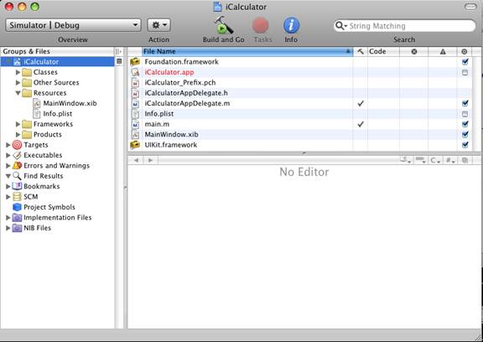Open the Simulator | Debug overview dropdown
Viewport: 483px width, 342px height.
tap(73, 25)
